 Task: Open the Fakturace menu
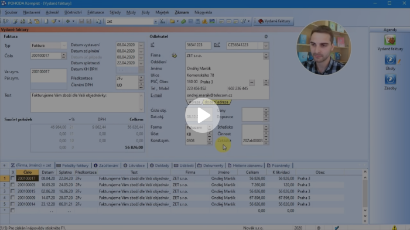(95, 12)
